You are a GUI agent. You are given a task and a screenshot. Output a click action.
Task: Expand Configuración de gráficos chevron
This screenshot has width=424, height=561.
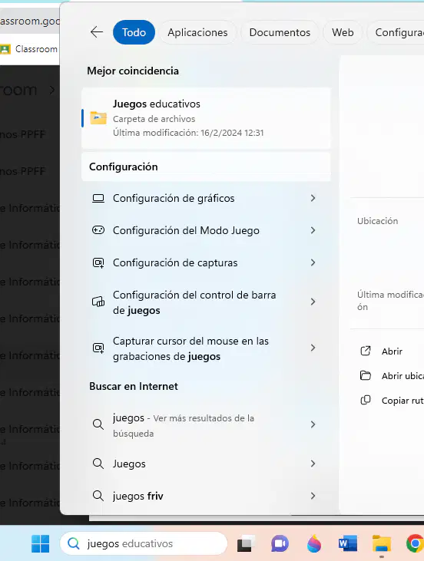coord(313,198)
